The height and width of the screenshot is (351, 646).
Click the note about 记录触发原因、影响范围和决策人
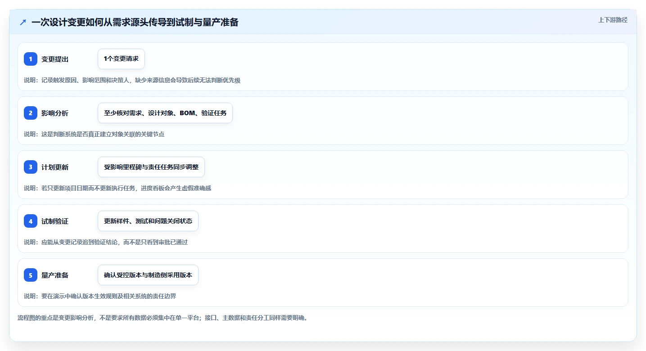tap(132, 80)
